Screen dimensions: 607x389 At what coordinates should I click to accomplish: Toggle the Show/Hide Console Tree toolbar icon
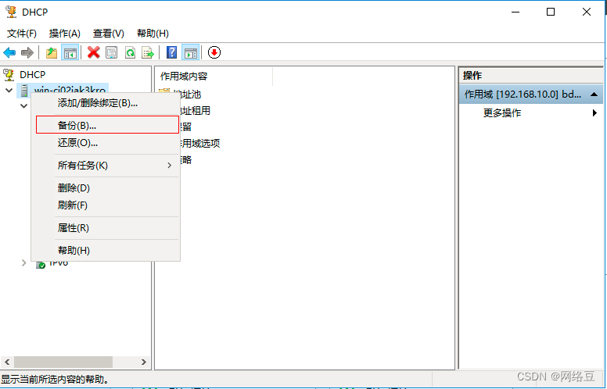(70, 52)
